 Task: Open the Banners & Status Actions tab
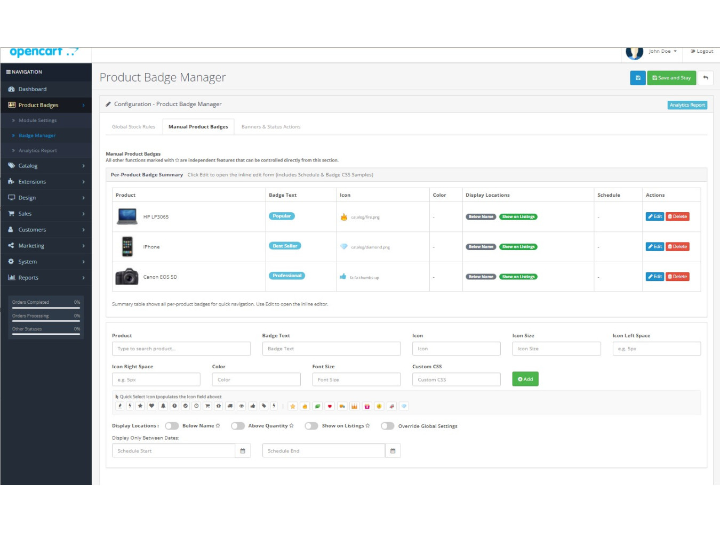270,127
